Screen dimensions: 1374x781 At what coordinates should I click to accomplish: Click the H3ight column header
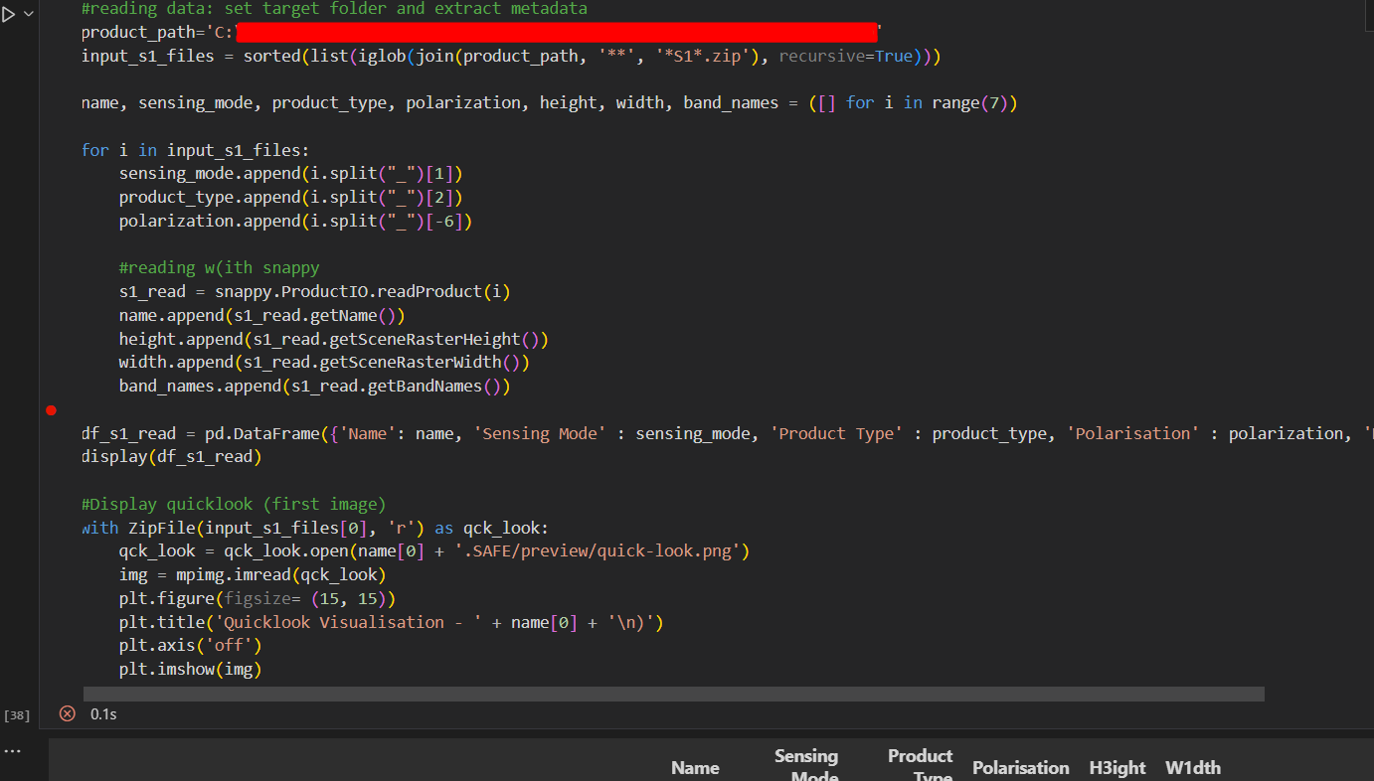1116,767
